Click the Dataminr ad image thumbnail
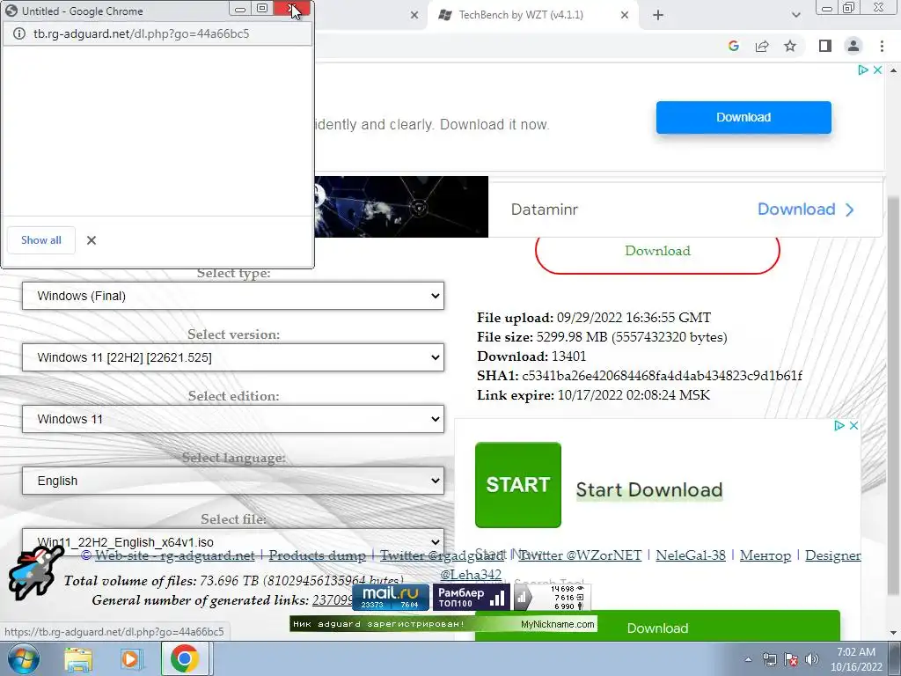This screenshot has height=676, width=901. click(401, 207)
